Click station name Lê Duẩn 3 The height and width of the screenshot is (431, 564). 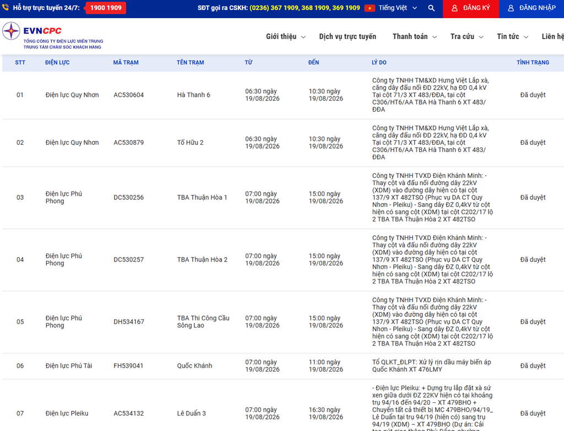pos(191,413)
